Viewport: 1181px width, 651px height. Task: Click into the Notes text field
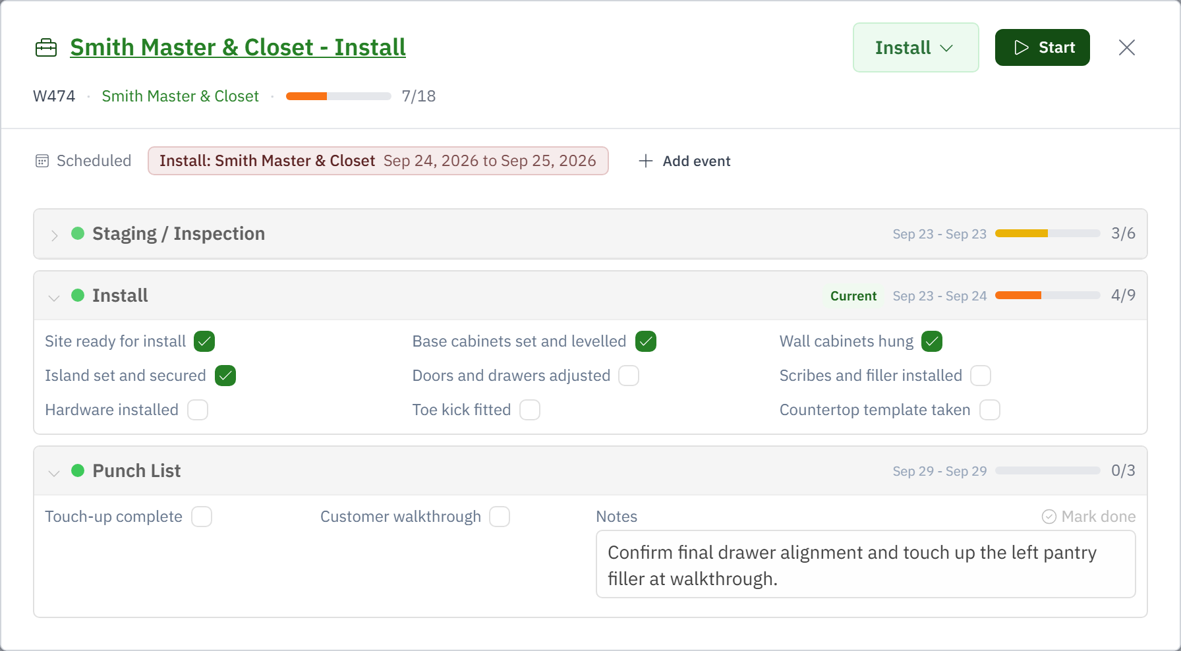866,565
